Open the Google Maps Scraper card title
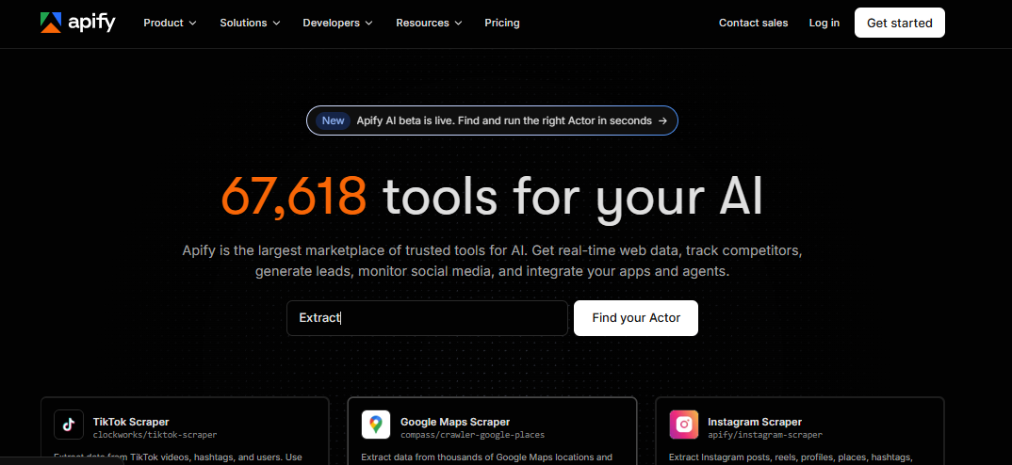 [455, 422]
